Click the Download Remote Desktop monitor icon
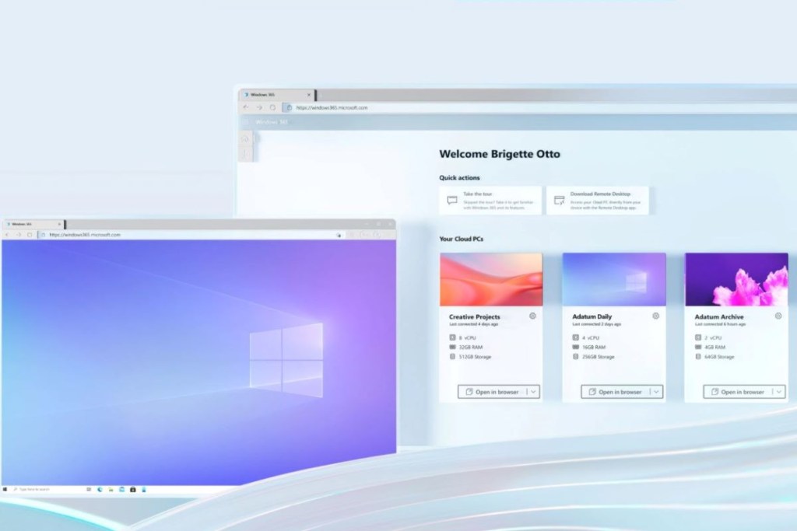The image size is (797, 531). point(558,199)
